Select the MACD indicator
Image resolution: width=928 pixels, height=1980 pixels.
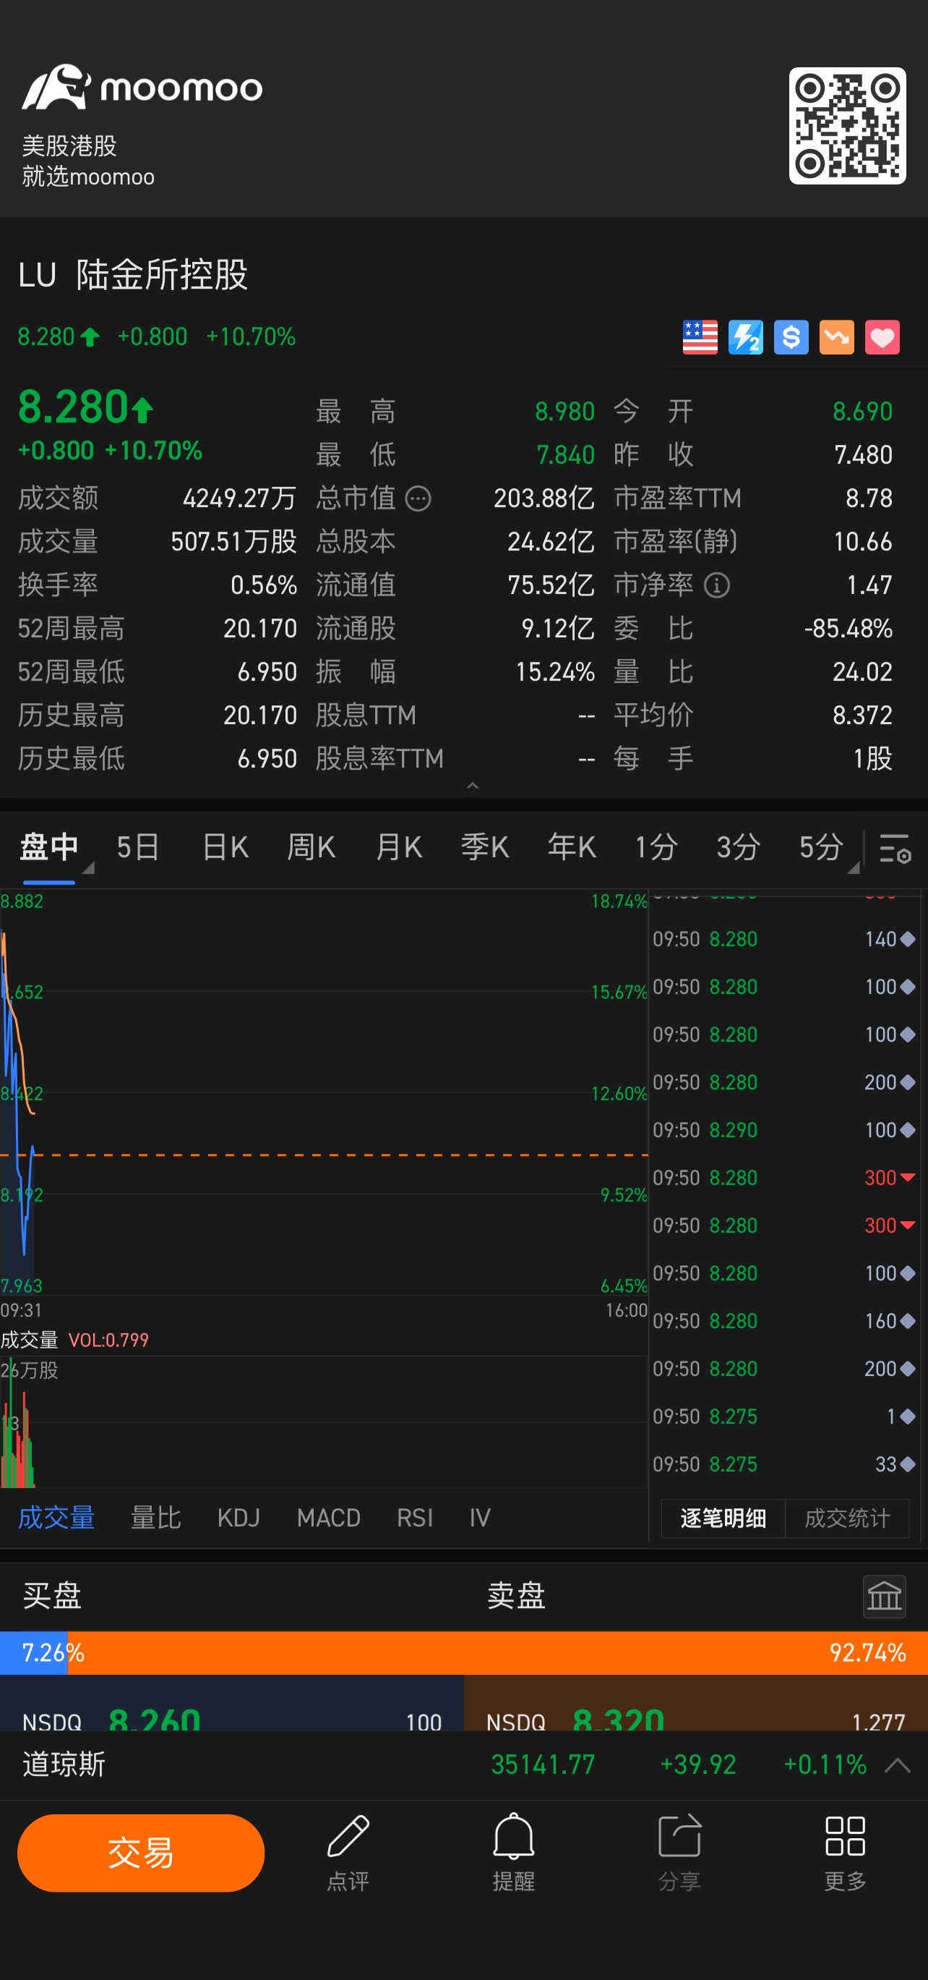(328, 1517)
